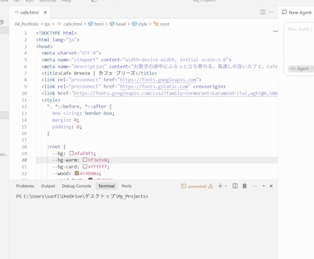The width and height of the screenshot is (314, 259).
Task: Click the box-sizing: border-box declaration
Action: click(x=83, y=113)
